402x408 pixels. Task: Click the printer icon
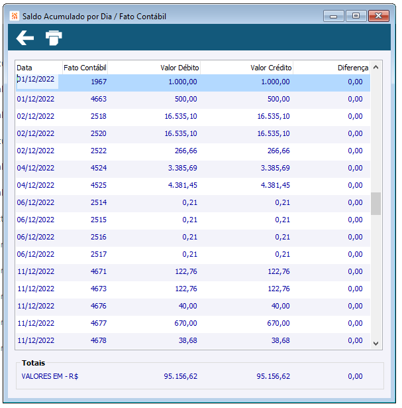pyautogui.click(x=54, y=38)
